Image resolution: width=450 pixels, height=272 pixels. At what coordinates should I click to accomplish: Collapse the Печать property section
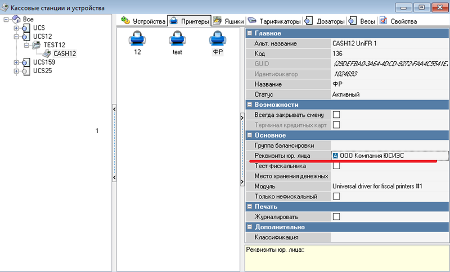(x=250, y=206)
